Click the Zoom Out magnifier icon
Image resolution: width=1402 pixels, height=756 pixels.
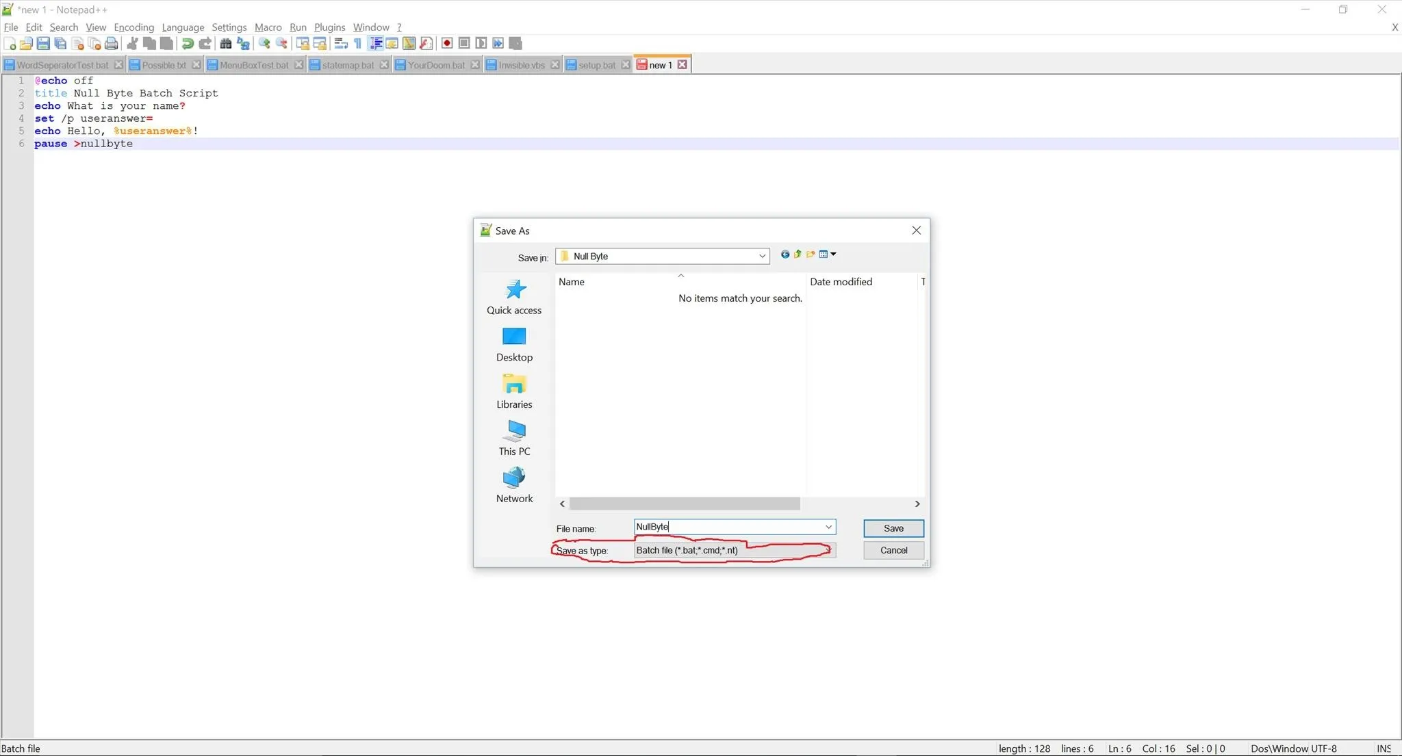pos(281,44)
